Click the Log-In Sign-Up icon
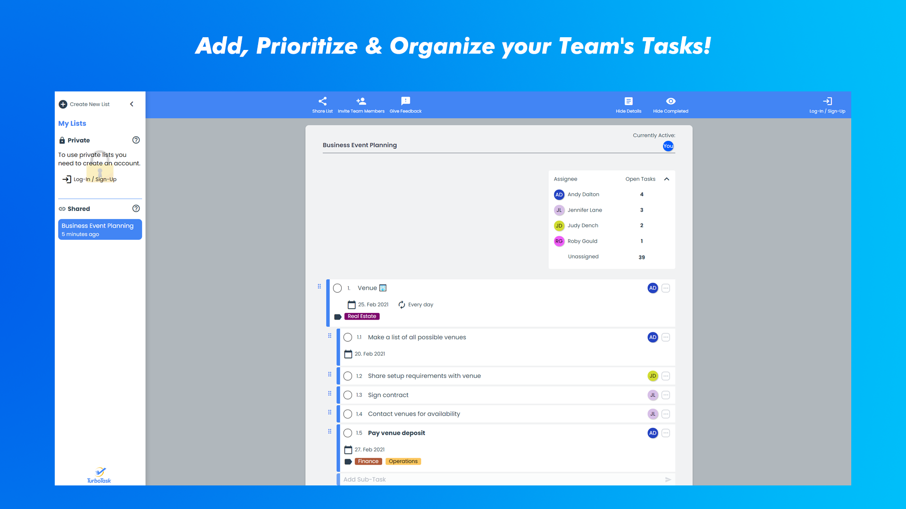The width and height of the screenshot is (906, 509). 827,101
